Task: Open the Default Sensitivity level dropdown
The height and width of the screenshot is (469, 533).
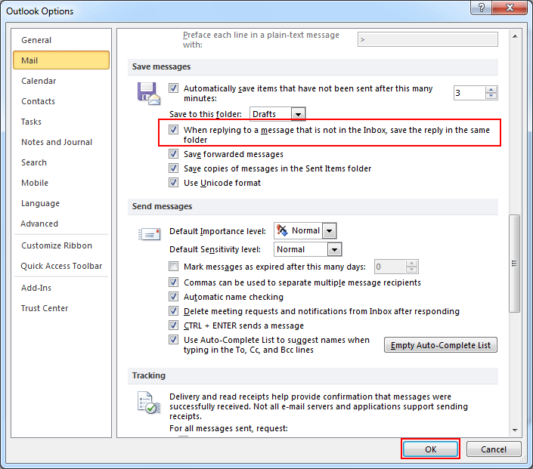Action: pos(334,250)
